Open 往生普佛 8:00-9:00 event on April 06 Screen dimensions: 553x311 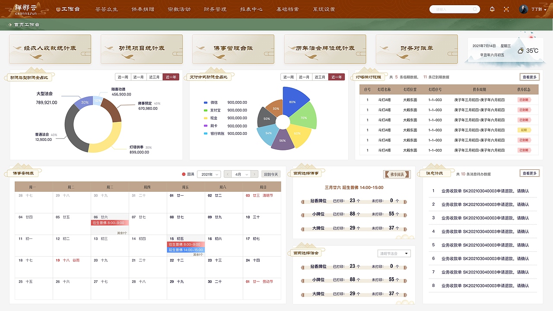(x=110, y=223)
